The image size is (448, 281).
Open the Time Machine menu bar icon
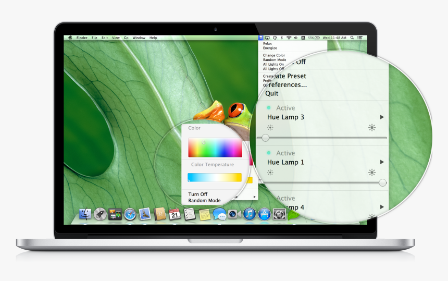click(x=275, y=38)
